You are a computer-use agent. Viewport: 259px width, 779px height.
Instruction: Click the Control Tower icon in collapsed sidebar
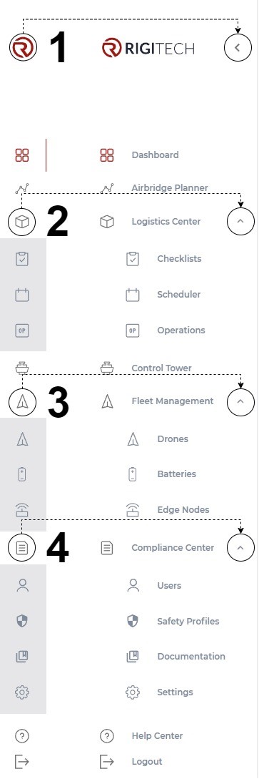(x=22, y=368)
